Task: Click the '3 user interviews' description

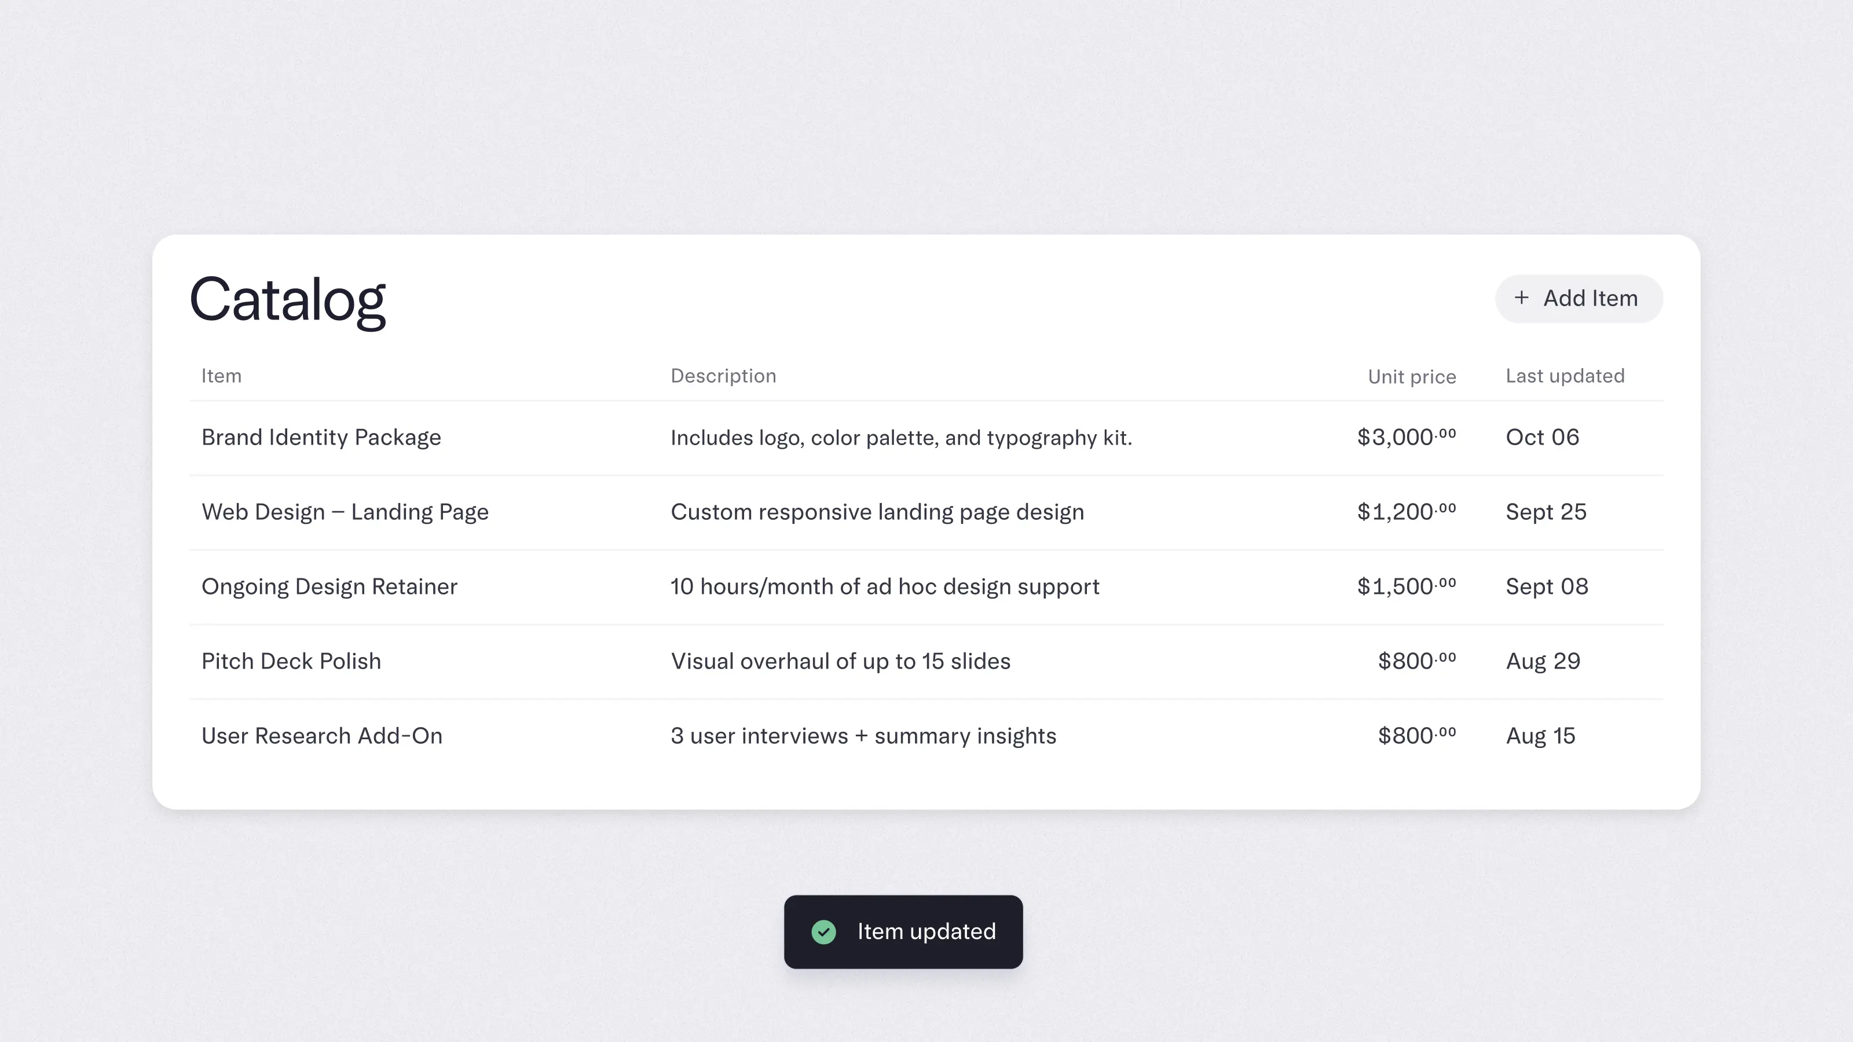Action: click(x=863, y=736)
